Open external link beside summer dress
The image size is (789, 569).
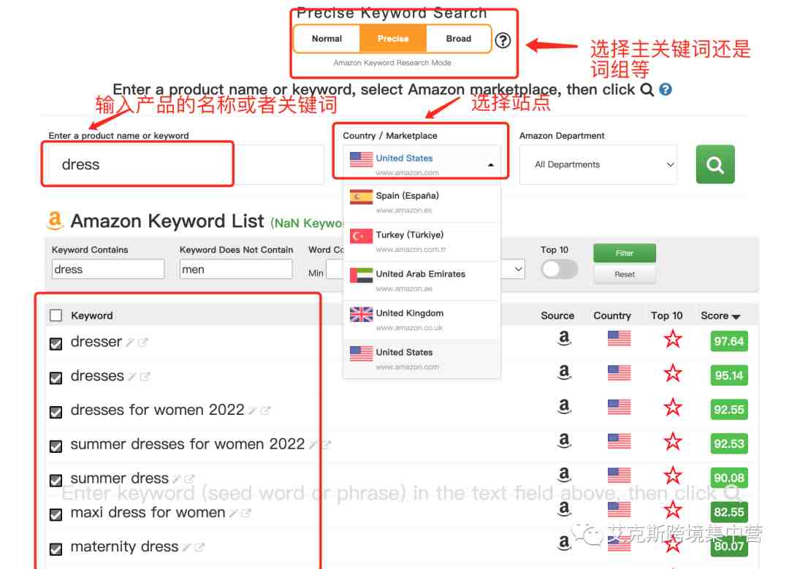pyautogui.click(x=189, y=479)
